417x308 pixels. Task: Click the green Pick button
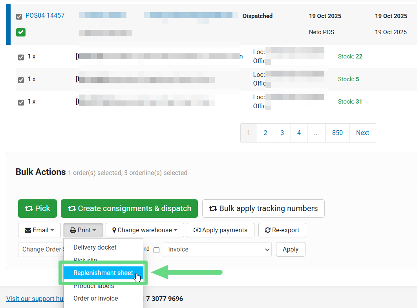pyautogui.click(x=37, y=209)
